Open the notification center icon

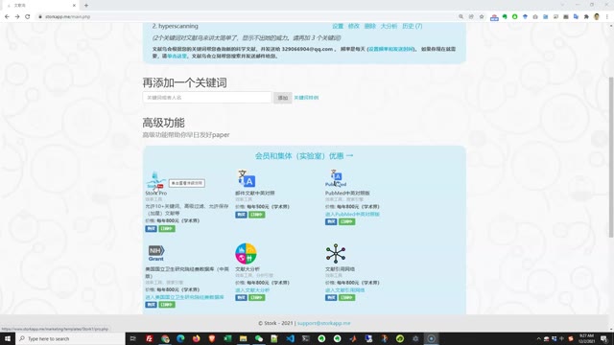604,338
